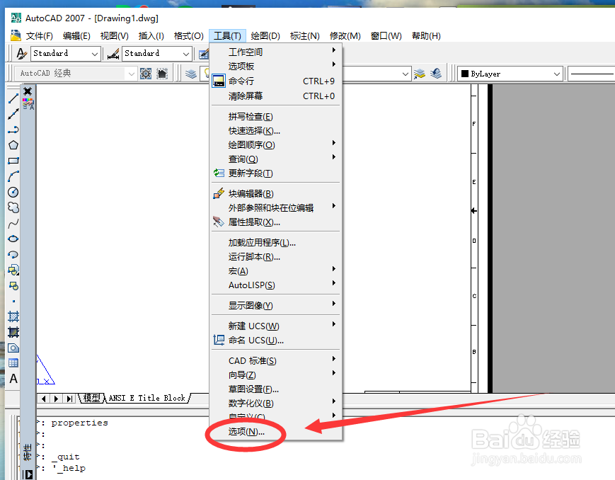Screen dimensions: 615x480
Task: Click the previous layout tab arrow
Action: [x=44, y=399]
